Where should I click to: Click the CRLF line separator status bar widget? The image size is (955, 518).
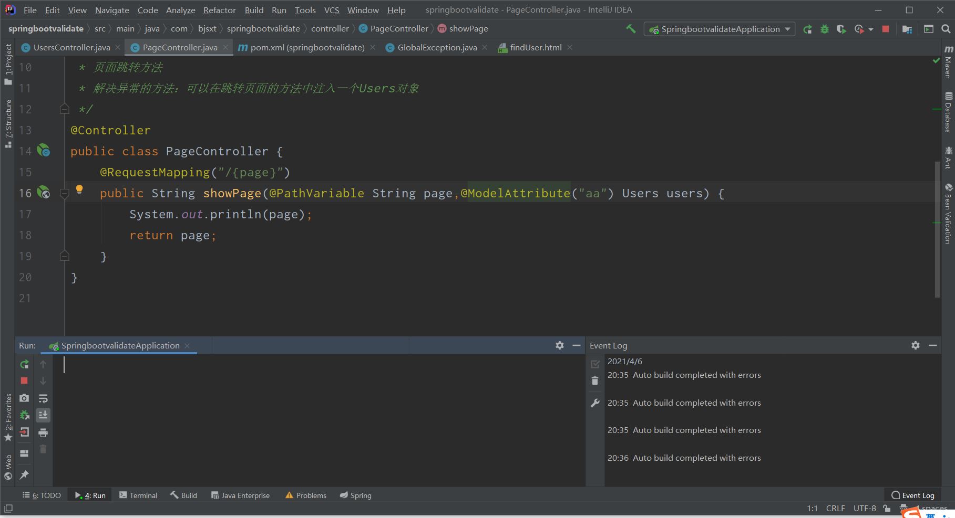pyautogui.click(x=835, y=508)
